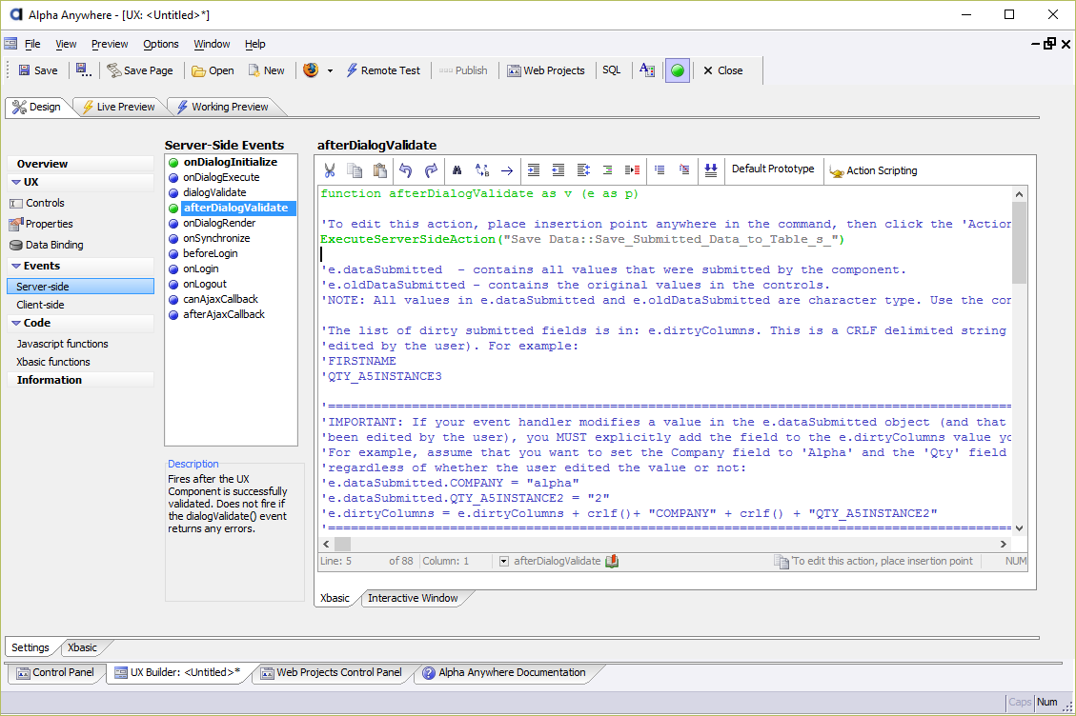This screenshot has width=1076, height=716.
Task: Collapse the Code section
Action: coord(16,323)
